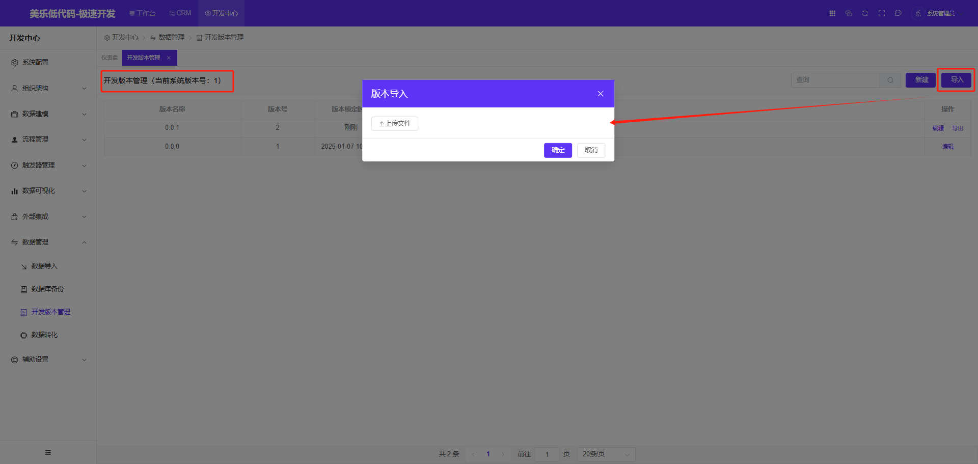Focus the page number jump input

tap(547, 454)
